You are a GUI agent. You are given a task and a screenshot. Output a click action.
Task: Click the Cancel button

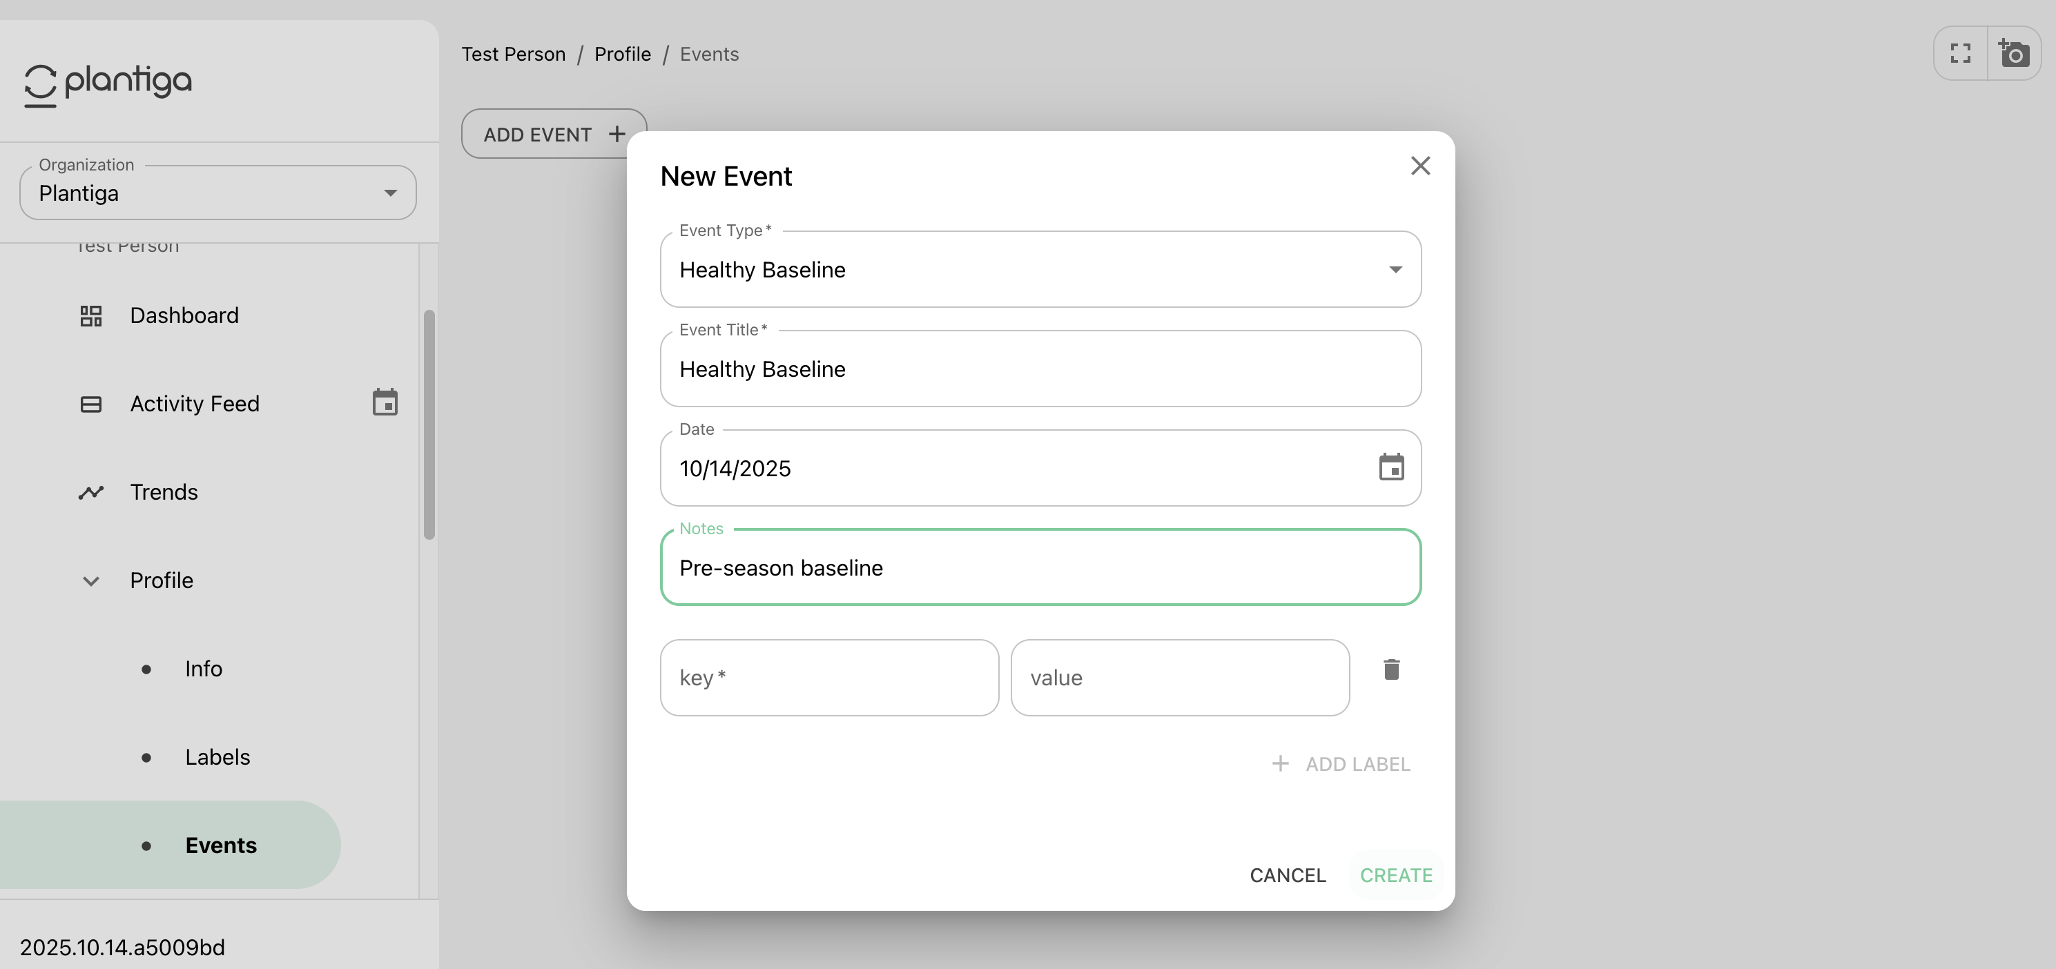[x=1288, y=875]
